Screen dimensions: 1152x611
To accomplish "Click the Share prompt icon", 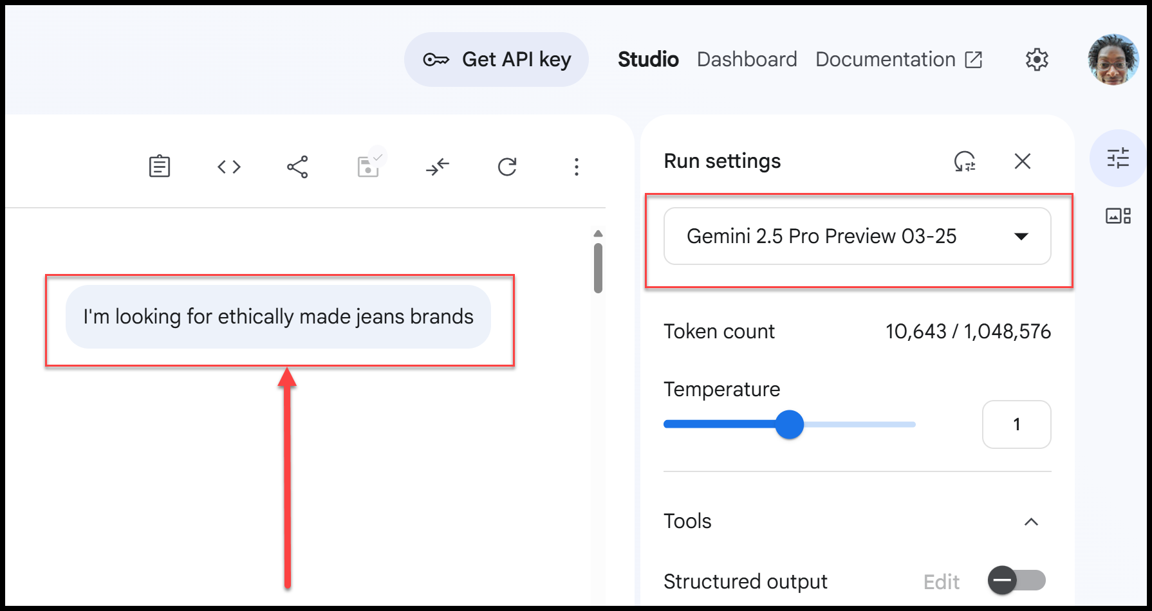I will click(x=297, y=167).
